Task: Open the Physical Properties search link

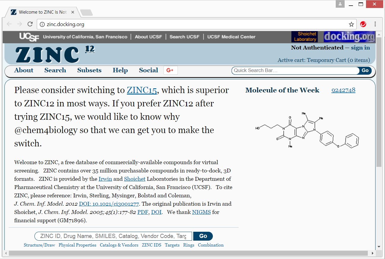Action: click(77, 245)
